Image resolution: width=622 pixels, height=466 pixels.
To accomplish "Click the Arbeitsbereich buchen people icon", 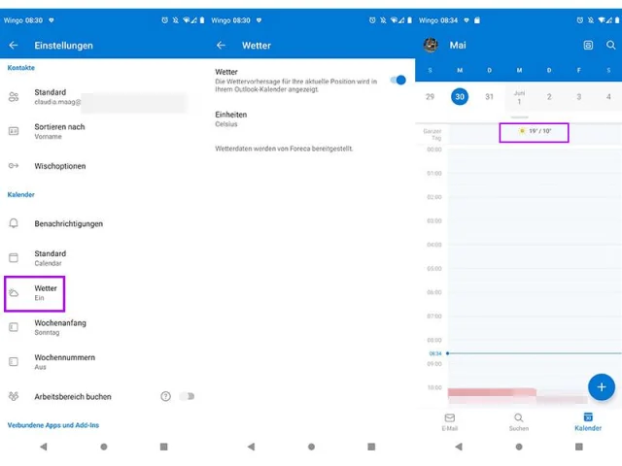I will tap(14, 396).
